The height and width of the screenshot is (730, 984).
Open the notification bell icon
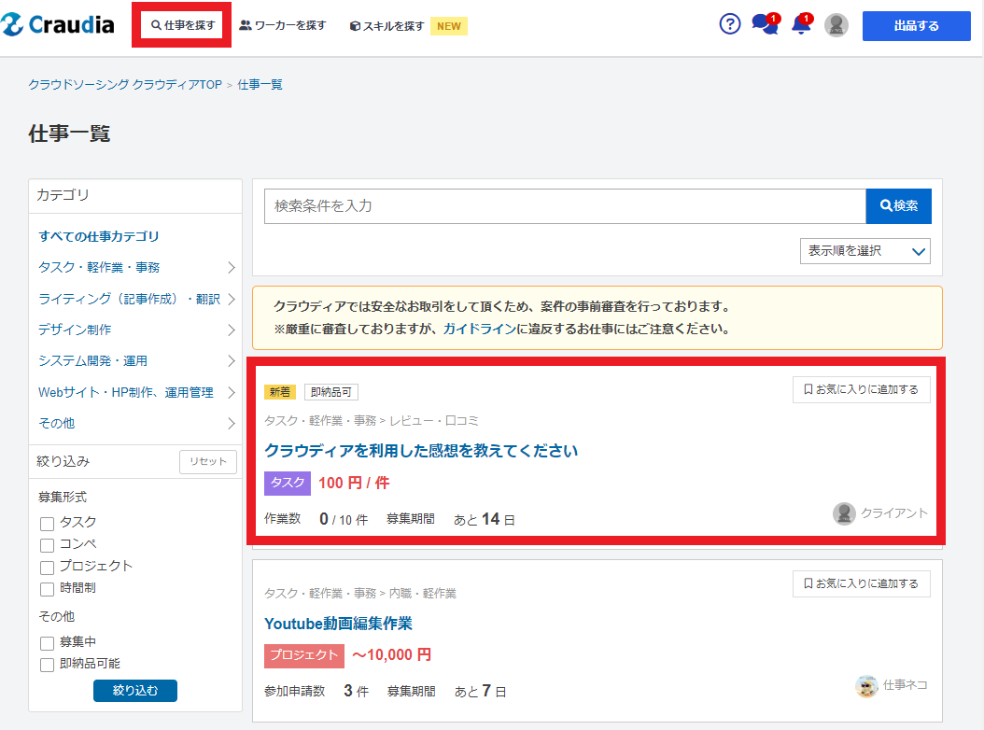click(800, 25)
